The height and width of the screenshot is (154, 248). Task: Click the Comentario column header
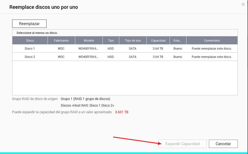pos(212,40)
